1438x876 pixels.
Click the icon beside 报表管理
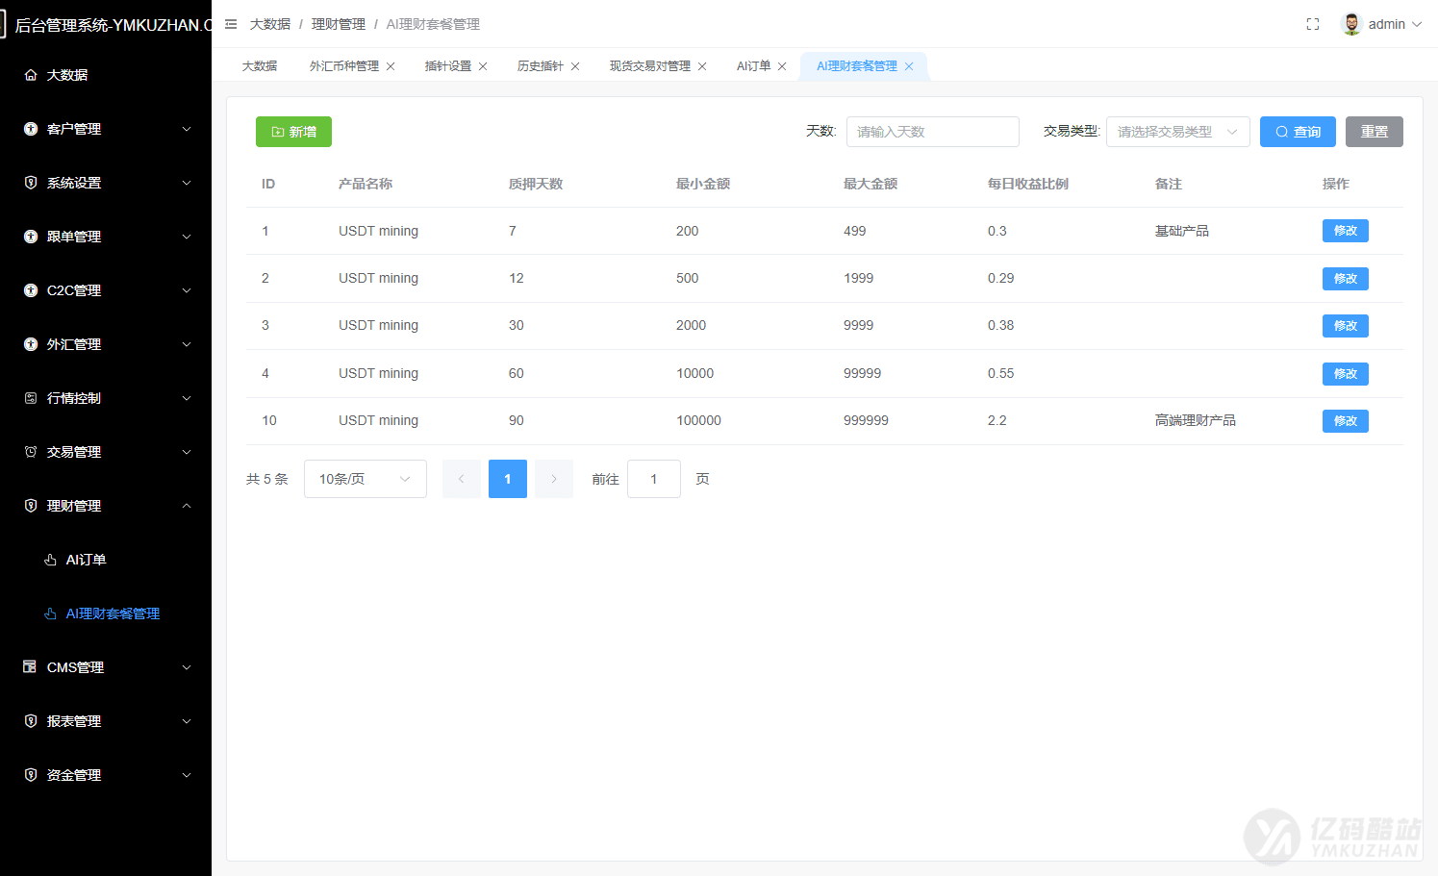pos(31,721)
